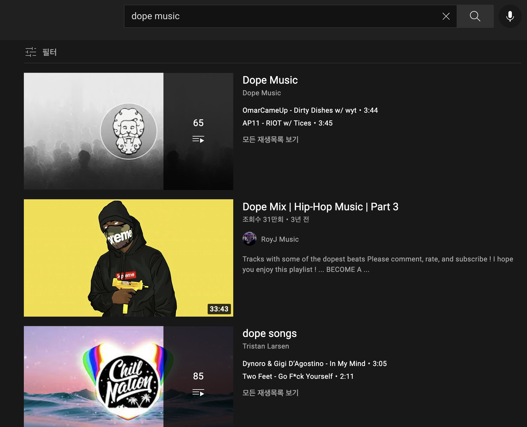Open the 'Dope Music' playlist title

click(270, 80)
